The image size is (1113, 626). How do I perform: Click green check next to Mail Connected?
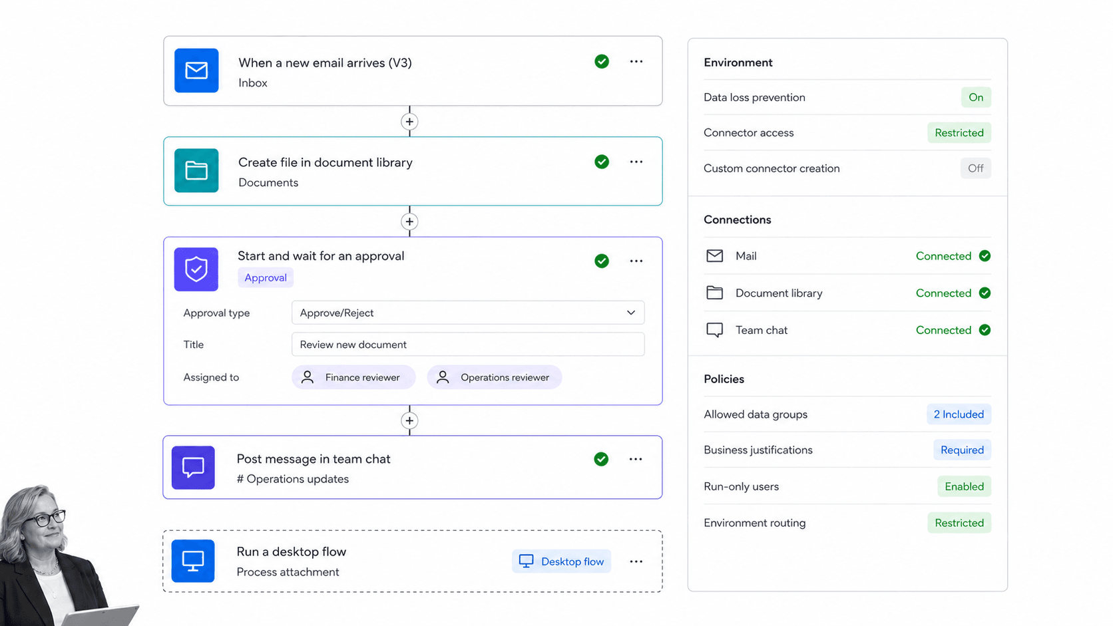pyautogui.click(x=985, y=256)
